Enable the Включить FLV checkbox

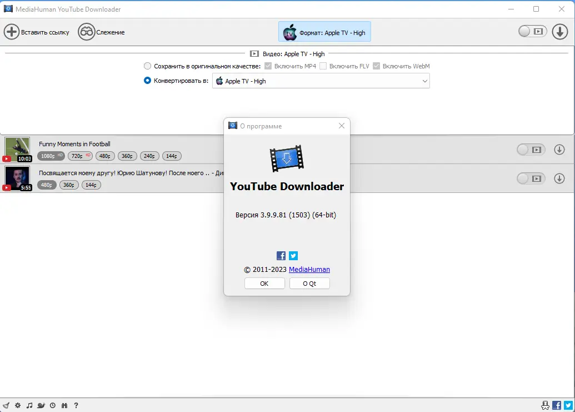pyautogui.click(x=323, y=66)
